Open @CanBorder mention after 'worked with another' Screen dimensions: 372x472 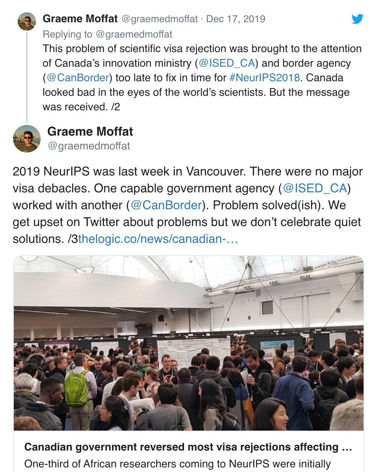click(166, 205)
